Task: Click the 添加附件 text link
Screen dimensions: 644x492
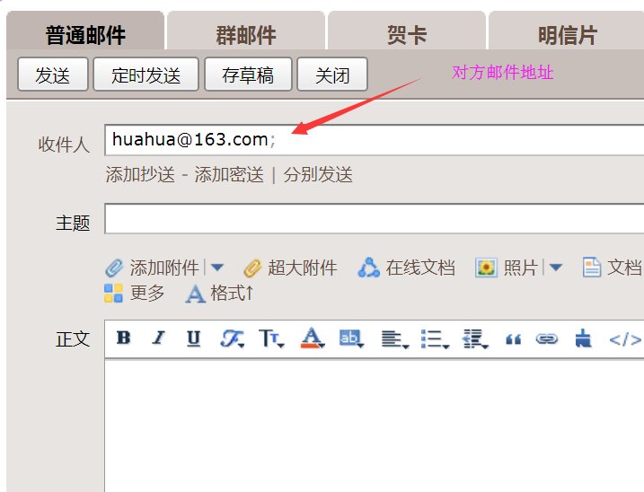Action: [164, 268]
